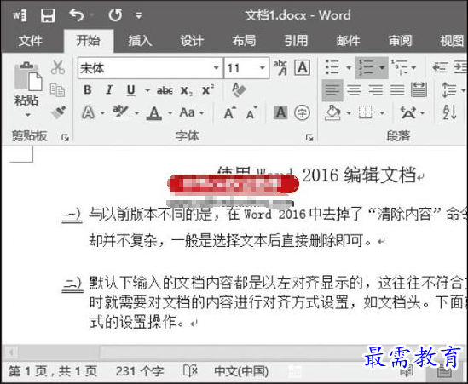Toggle character shading A

[280, 112]
